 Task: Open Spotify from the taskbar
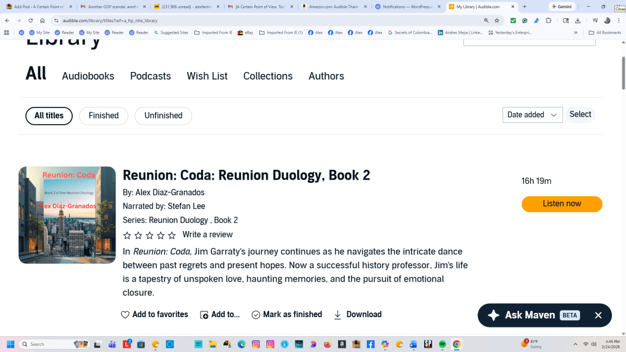(x=443, y=344)
